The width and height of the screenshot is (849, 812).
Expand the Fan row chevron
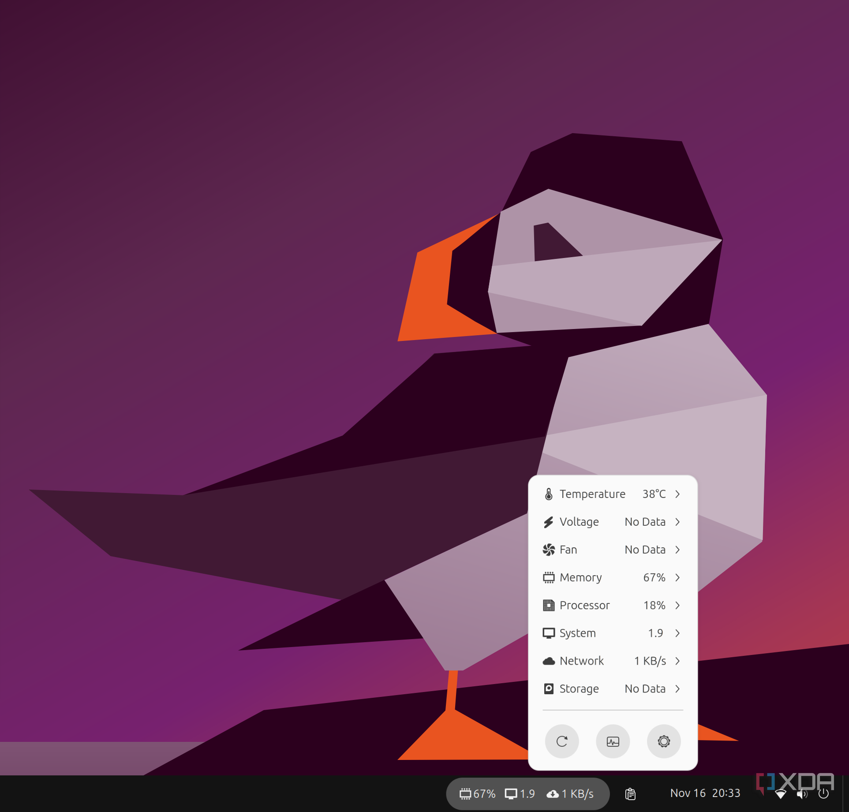[677, 550]
